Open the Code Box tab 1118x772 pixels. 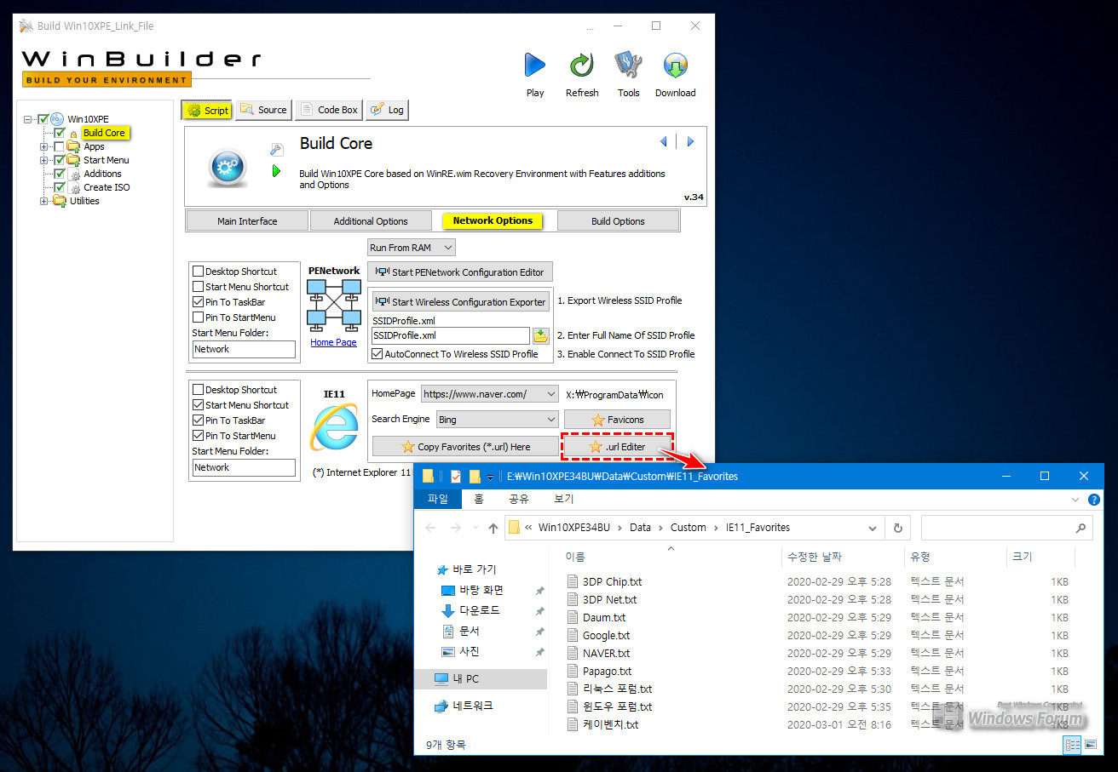point(329,110)
